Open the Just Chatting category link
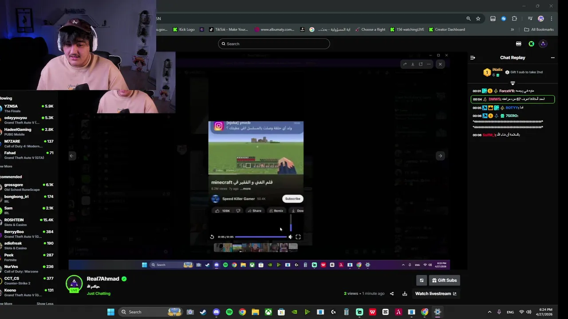Image resolution: width=568 pixels, height=319 pixels. (99, 293)
